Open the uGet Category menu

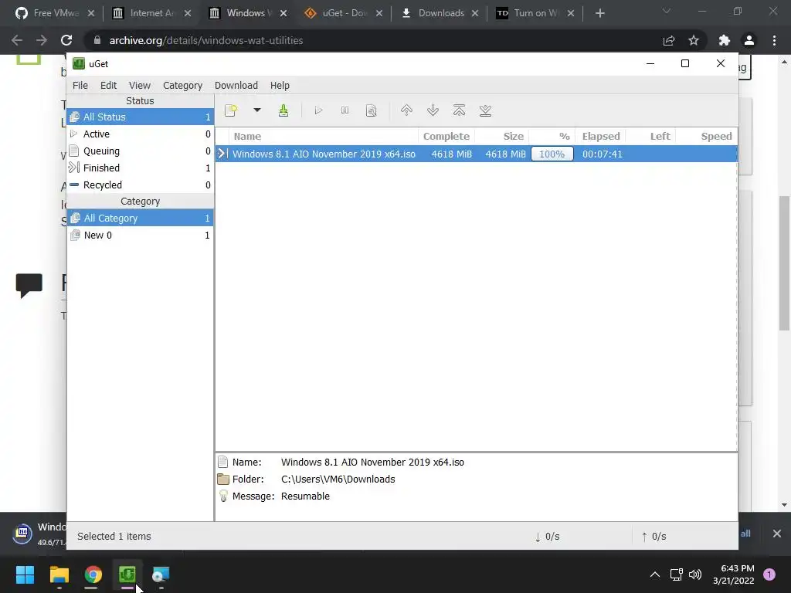tap(182, 85)
